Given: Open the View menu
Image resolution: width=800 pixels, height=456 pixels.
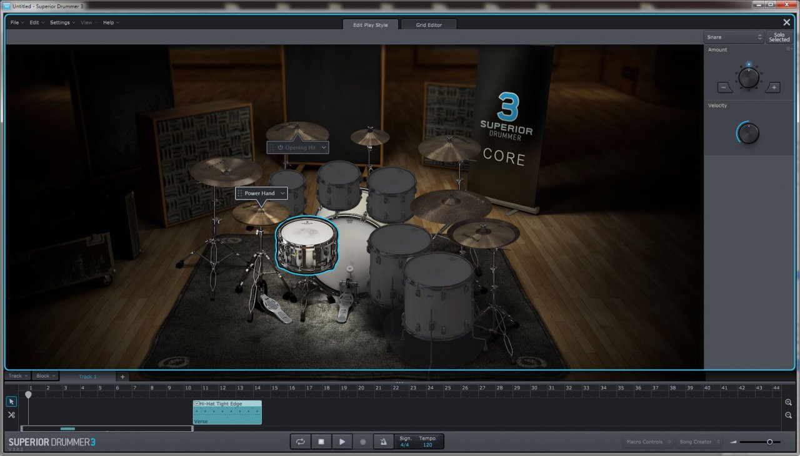Looking at the screenshot, I should 88,22.
